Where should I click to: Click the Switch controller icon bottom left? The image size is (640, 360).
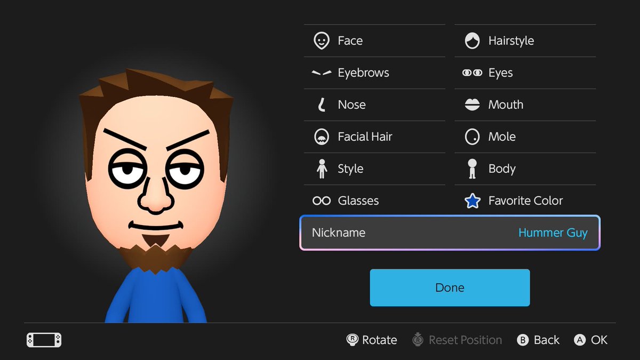click(x=43, y=340)
